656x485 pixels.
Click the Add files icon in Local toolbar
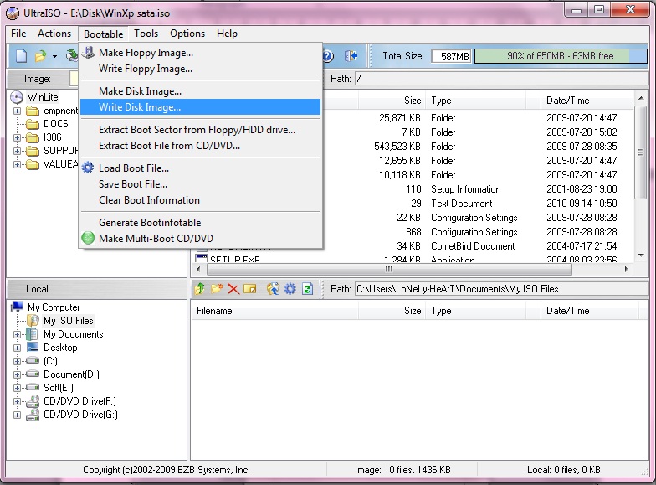coord(273,288)
